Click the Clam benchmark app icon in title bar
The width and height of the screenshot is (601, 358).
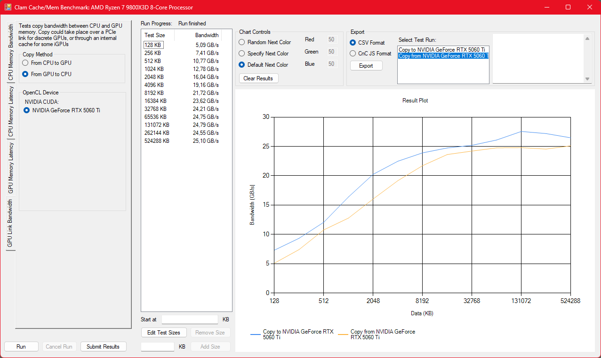pyautogui.click(x=8, y=8)
